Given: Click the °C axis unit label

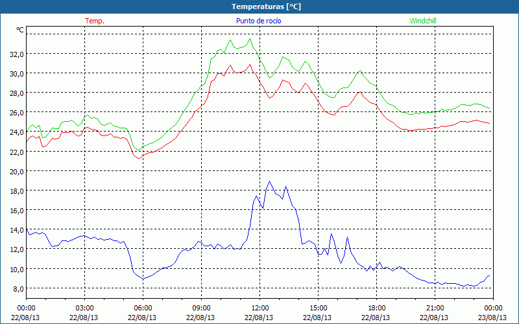Looking at the screenshot, I should (20, 30).
